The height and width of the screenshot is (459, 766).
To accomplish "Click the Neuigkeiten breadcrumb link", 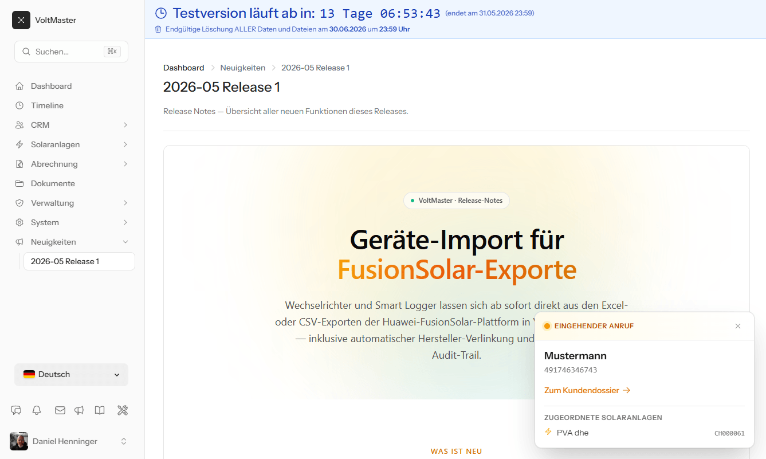I will (243, 68).
